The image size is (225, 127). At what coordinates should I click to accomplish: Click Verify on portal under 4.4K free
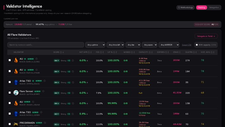click(x=144, y=63)
